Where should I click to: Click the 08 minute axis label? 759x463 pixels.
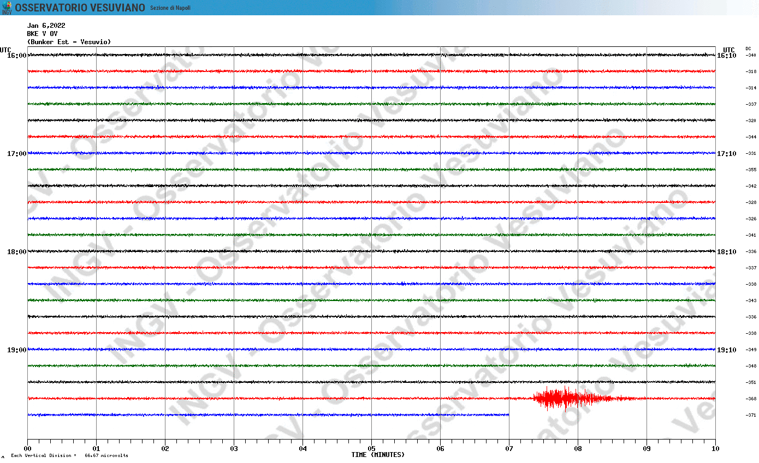[578, 448]
